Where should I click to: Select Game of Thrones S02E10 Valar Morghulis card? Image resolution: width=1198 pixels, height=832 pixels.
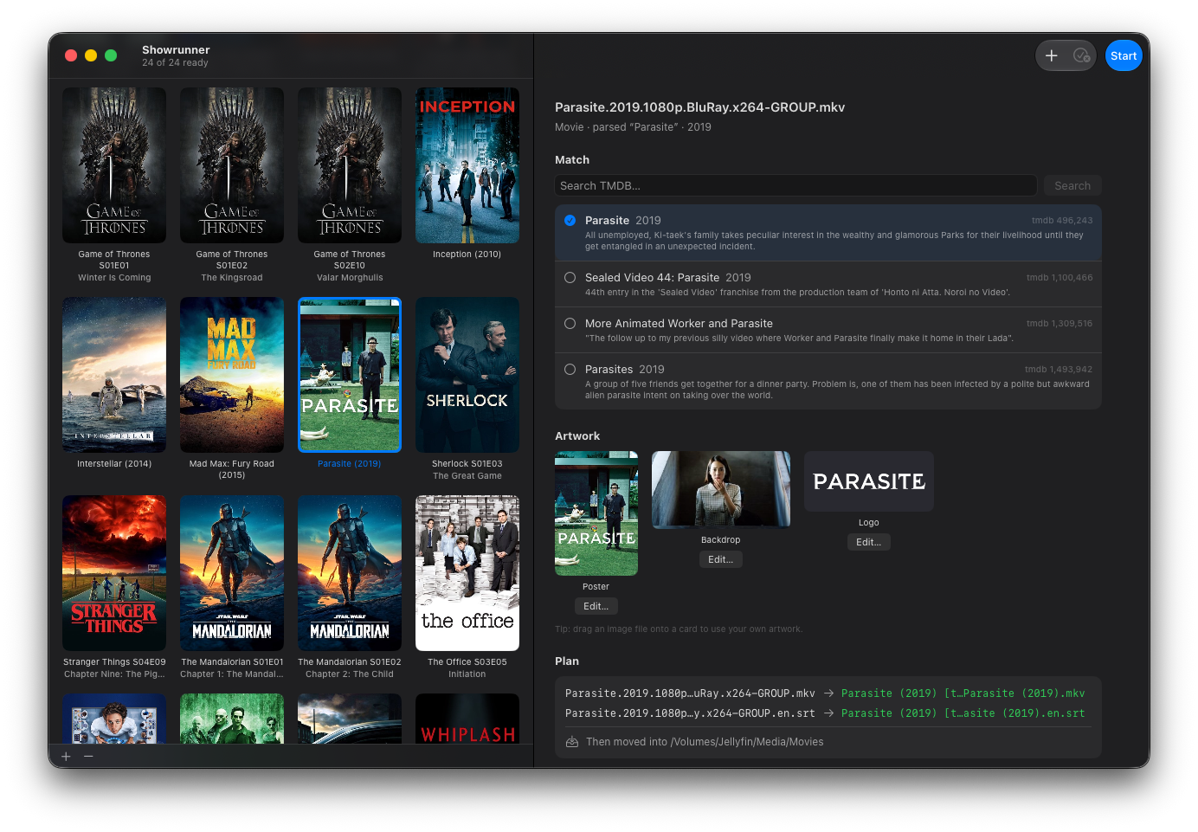350,165
